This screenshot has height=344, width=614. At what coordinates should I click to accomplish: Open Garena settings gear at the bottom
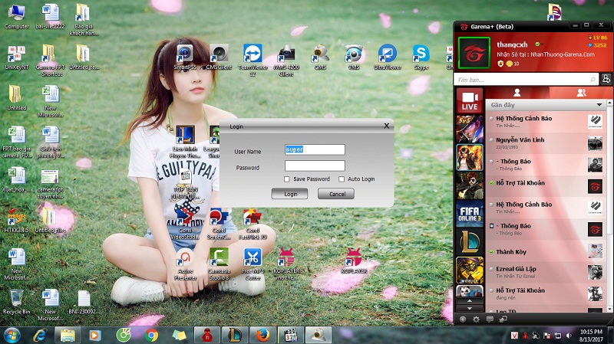coord(476,319)
